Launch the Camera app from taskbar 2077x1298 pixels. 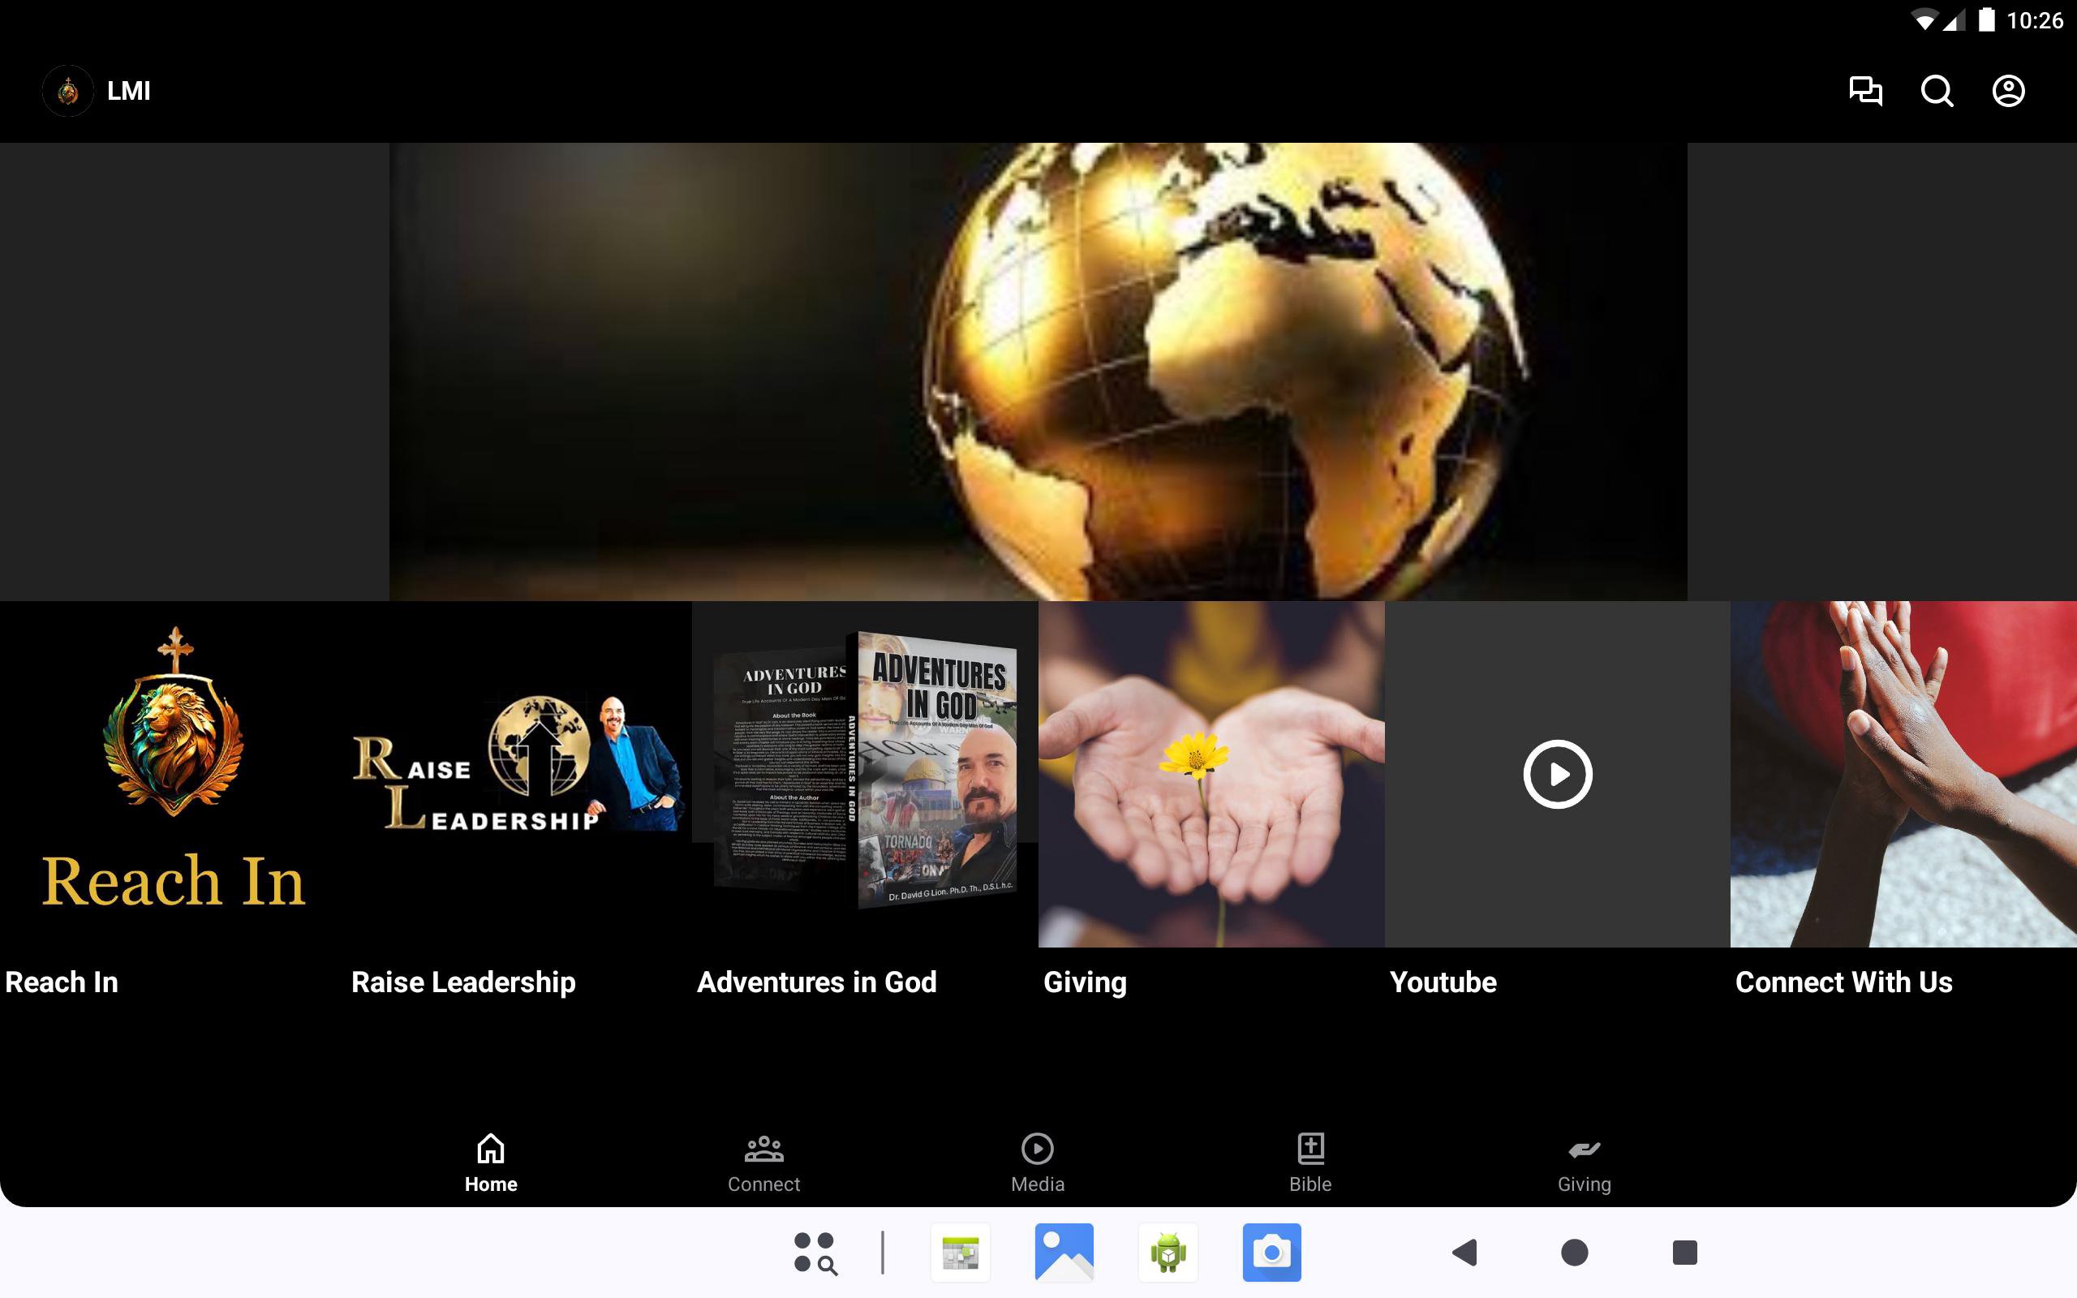coord(1271,1253)
